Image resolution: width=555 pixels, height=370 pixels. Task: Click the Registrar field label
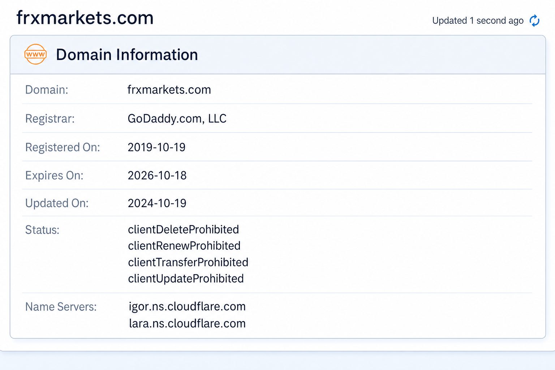point(50,119)
